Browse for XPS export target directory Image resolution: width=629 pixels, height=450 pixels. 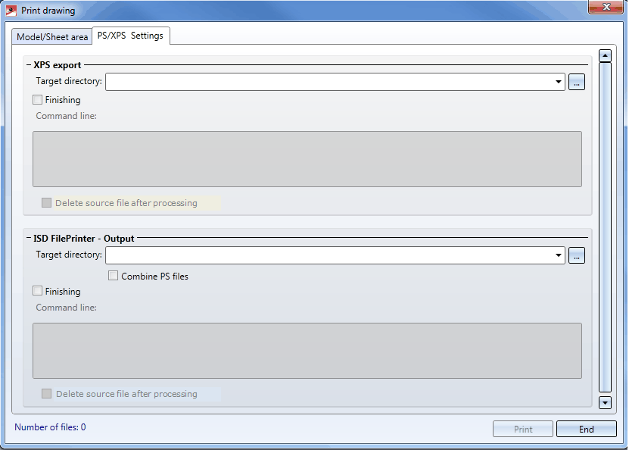pyautogui.click(x=577, y=83)
